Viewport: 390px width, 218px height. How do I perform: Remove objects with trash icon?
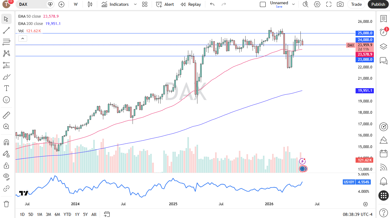(6, 204)
